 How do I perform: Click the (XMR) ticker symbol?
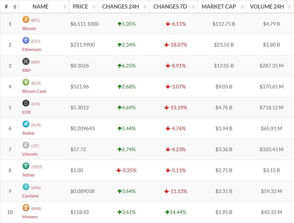(x=36, y=209)
